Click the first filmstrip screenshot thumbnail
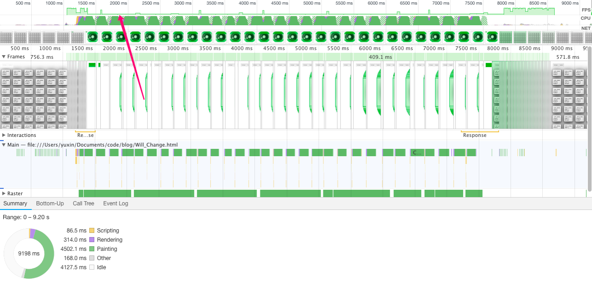The image size is (592, 283). click(x=6, y=38)
